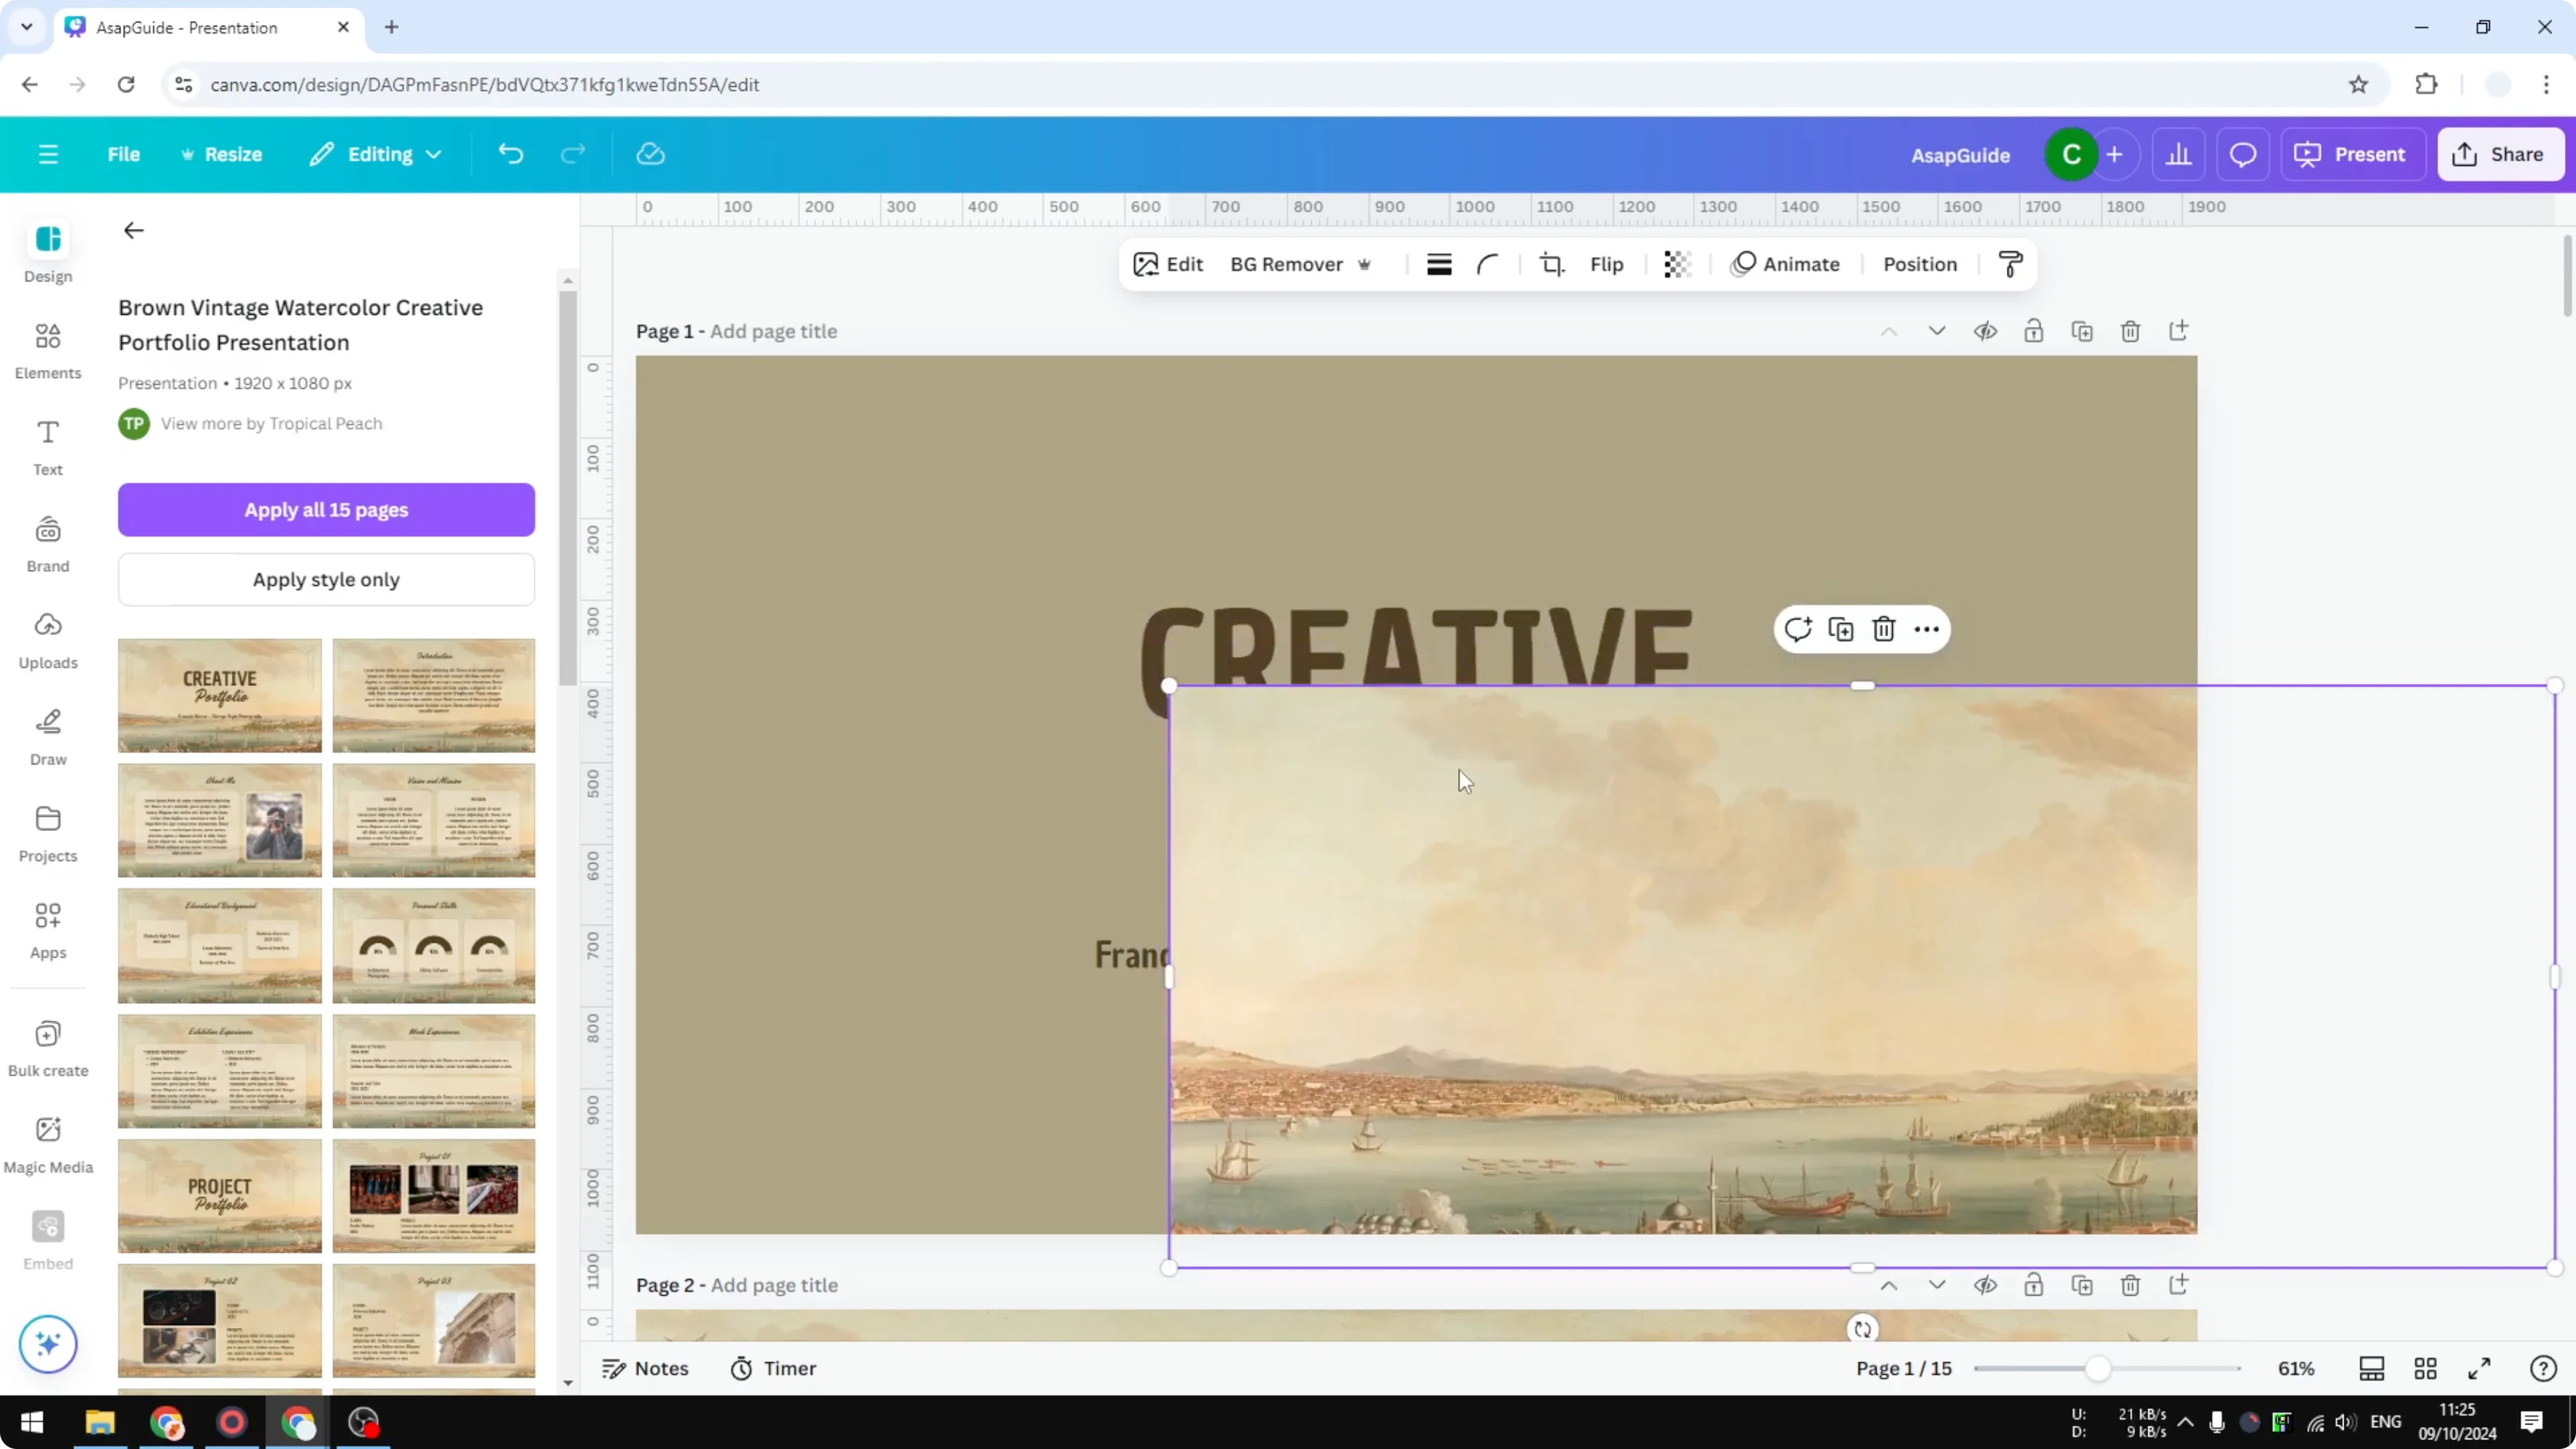Open the File menu
The image size is (2576, 1449).
[124, 154]
